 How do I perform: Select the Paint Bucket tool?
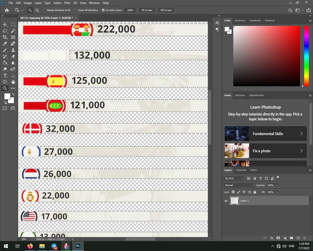(5, 63)
